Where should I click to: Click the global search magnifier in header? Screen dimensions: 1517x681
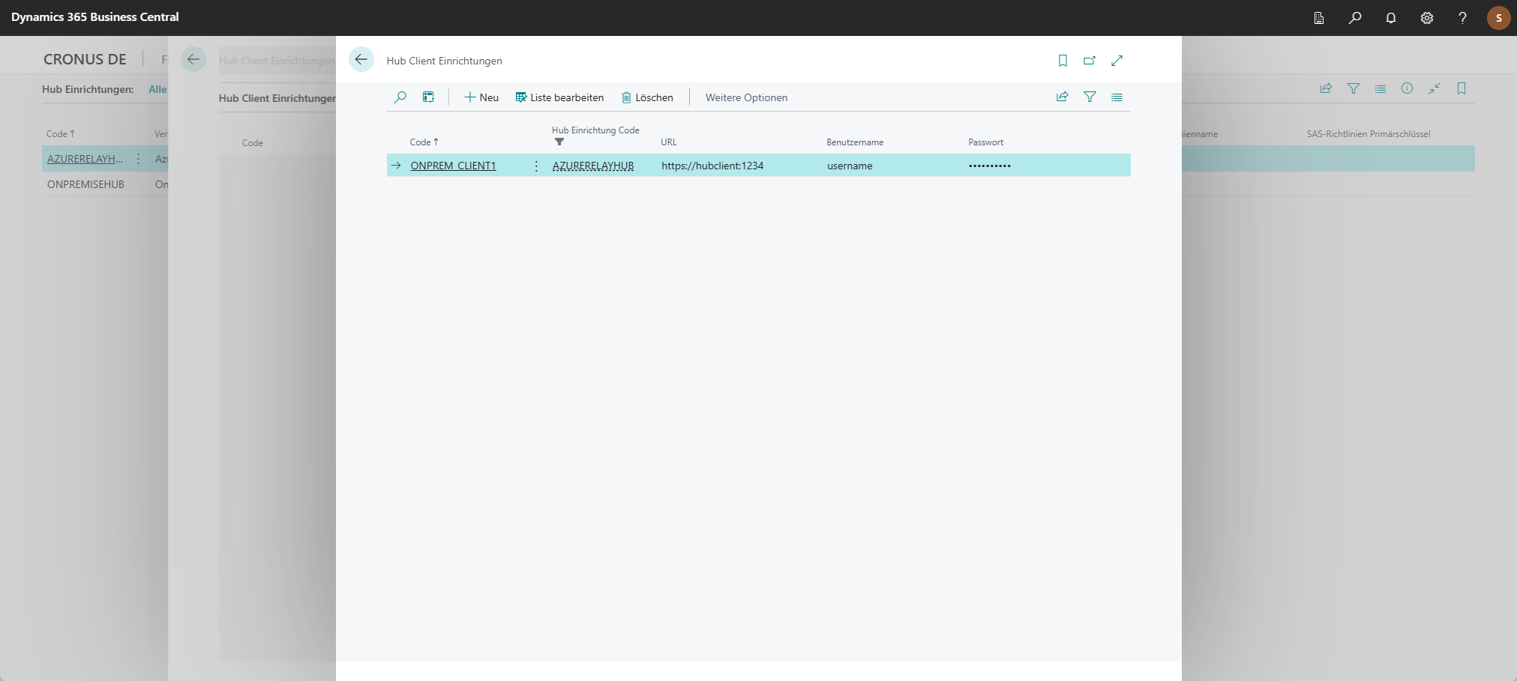[x=1355, y=18]
